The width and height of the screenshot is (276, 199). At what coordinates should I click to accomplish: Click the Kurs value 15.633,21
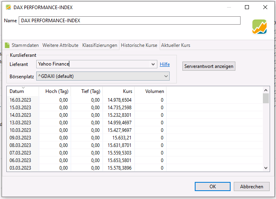[x=122, y=138]
